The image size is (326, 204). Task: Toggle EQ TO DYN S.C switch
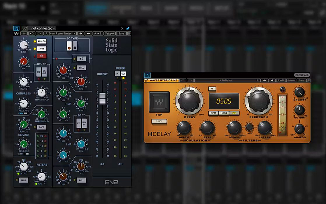[84, 123]
